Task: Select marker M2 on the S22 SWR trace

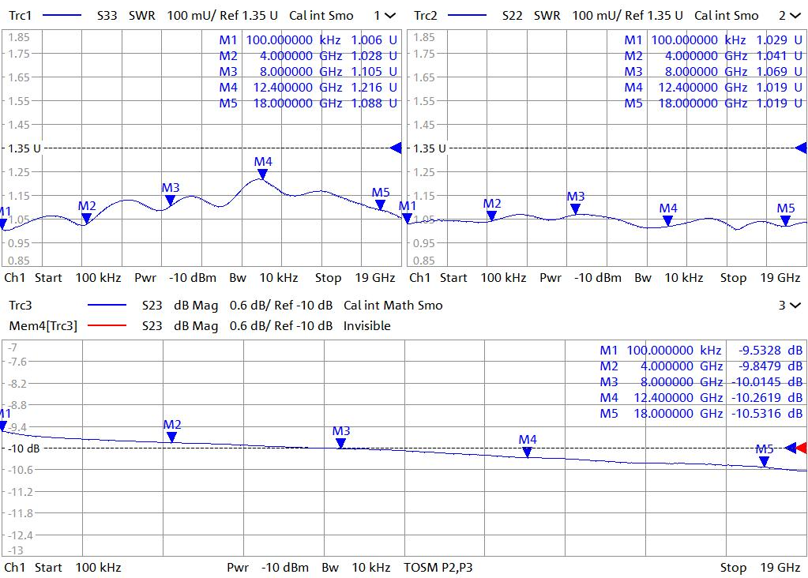Action: (492, 215)
